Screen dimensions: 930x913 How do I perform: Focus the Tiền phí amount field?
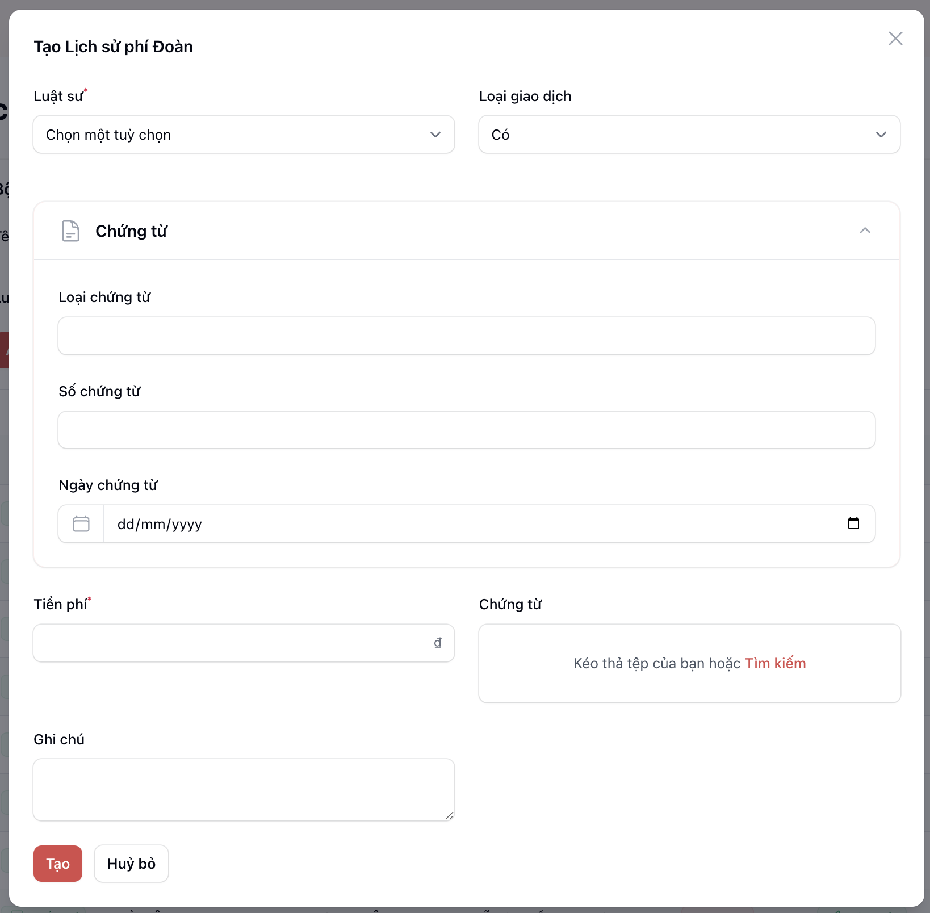click(x=227, y=643)
